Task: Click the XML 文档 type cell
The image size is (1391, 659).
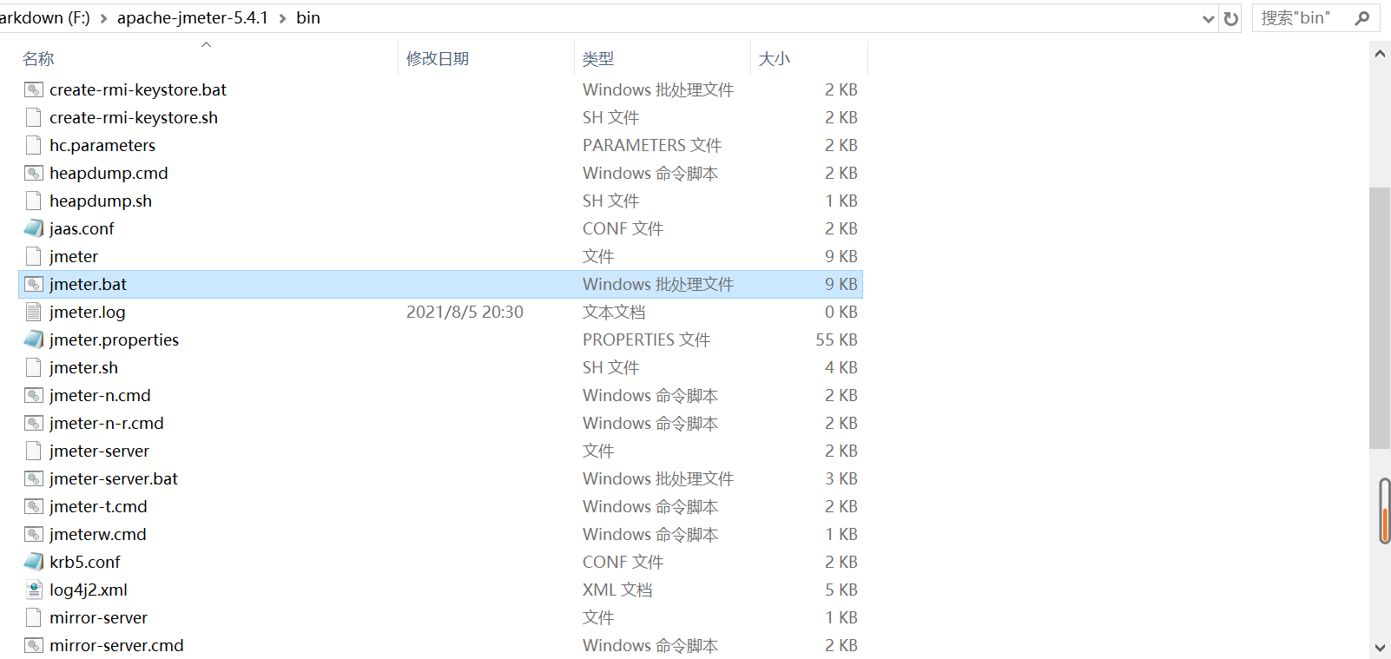Action: pyautogui.click(x=617, y=590)
